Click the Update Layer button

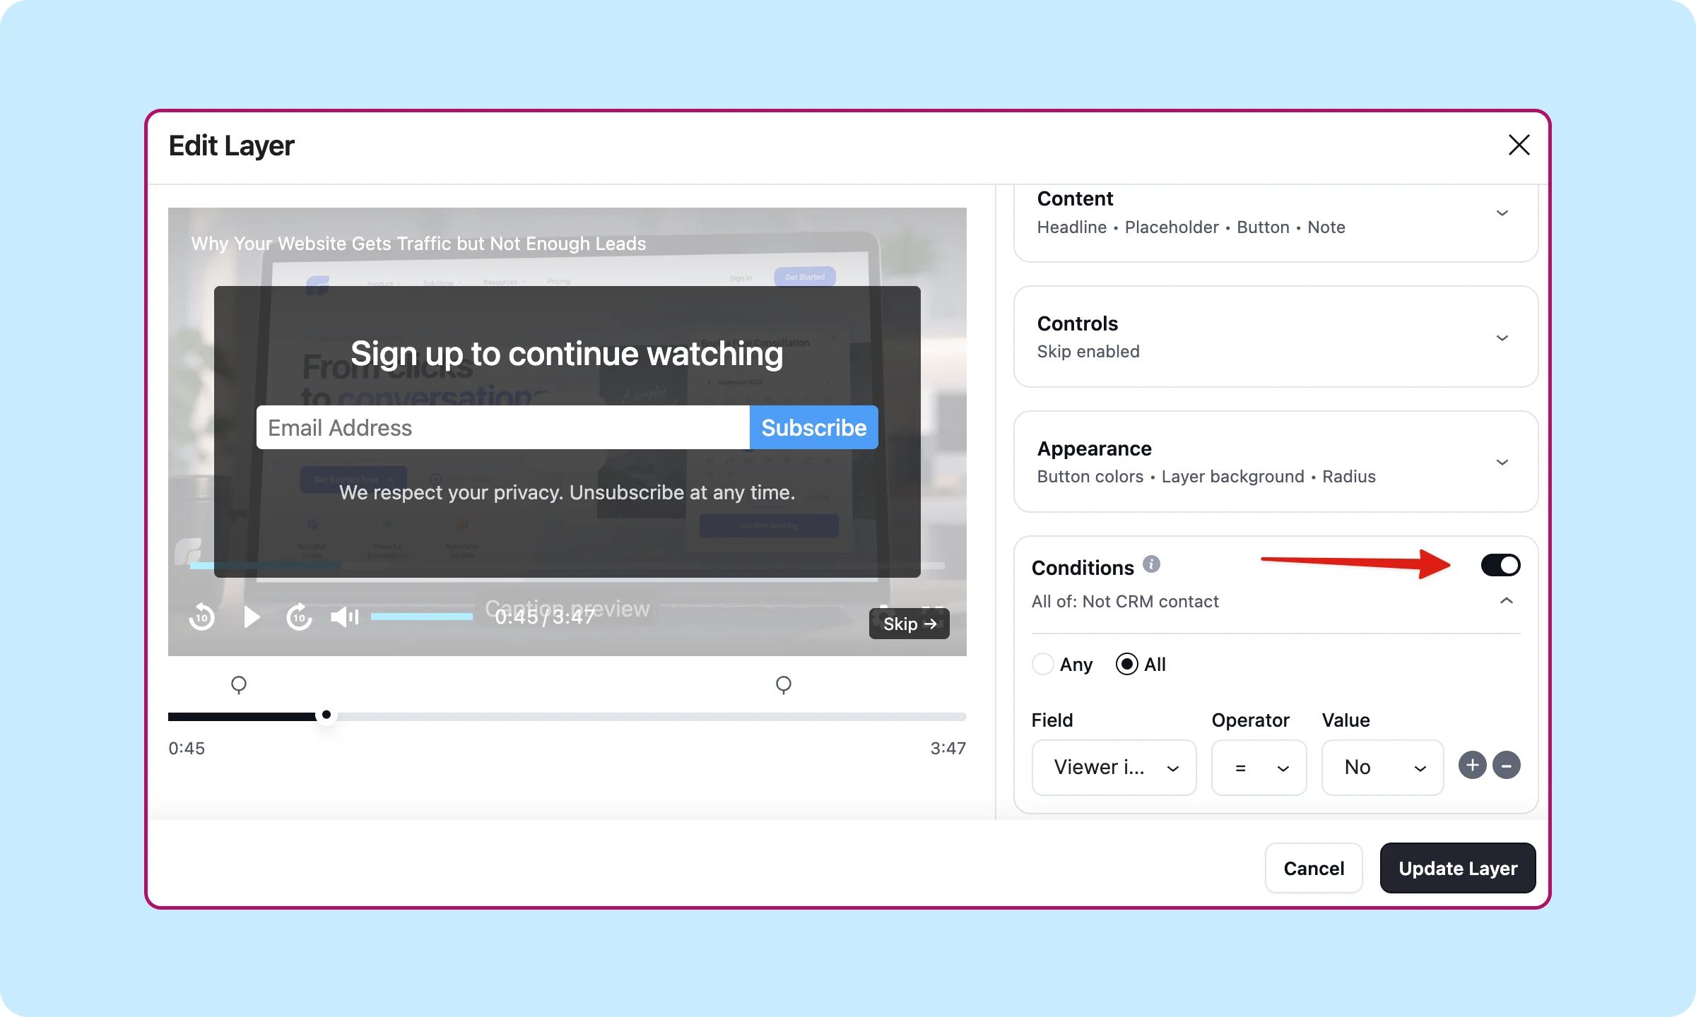click(x=1458, y=868)
